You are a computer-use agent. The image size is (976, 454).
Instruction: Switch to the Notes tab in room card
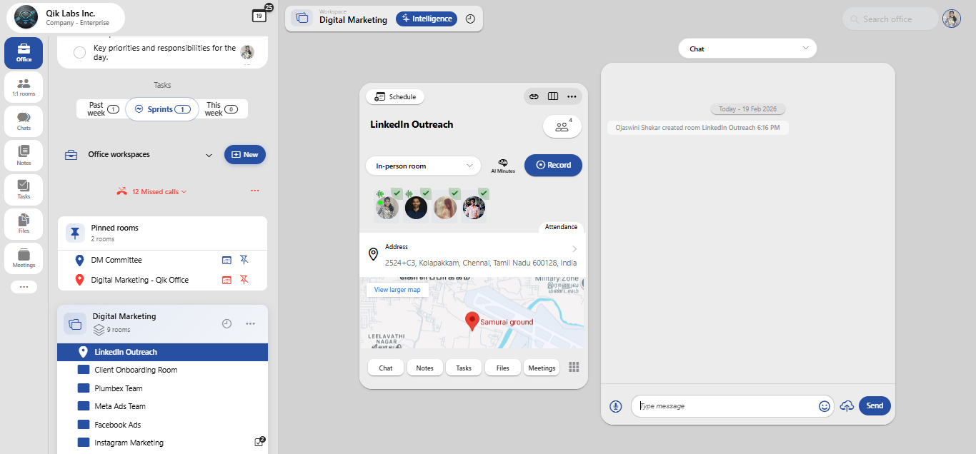[425, 368]
